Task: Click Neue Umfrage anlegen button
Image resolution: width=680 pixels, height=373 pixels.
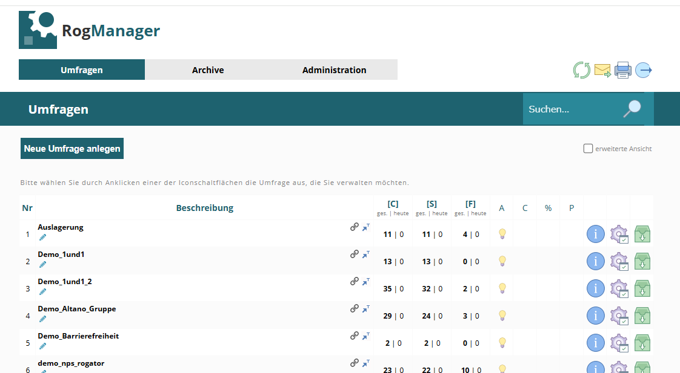Action: pyautogui.click(x=72, y=149)
